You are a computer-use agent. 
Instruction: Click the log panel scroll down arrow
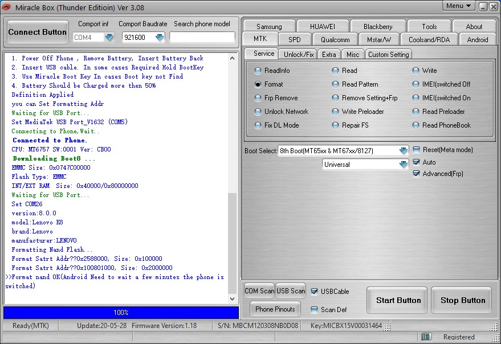coord(233,299)
